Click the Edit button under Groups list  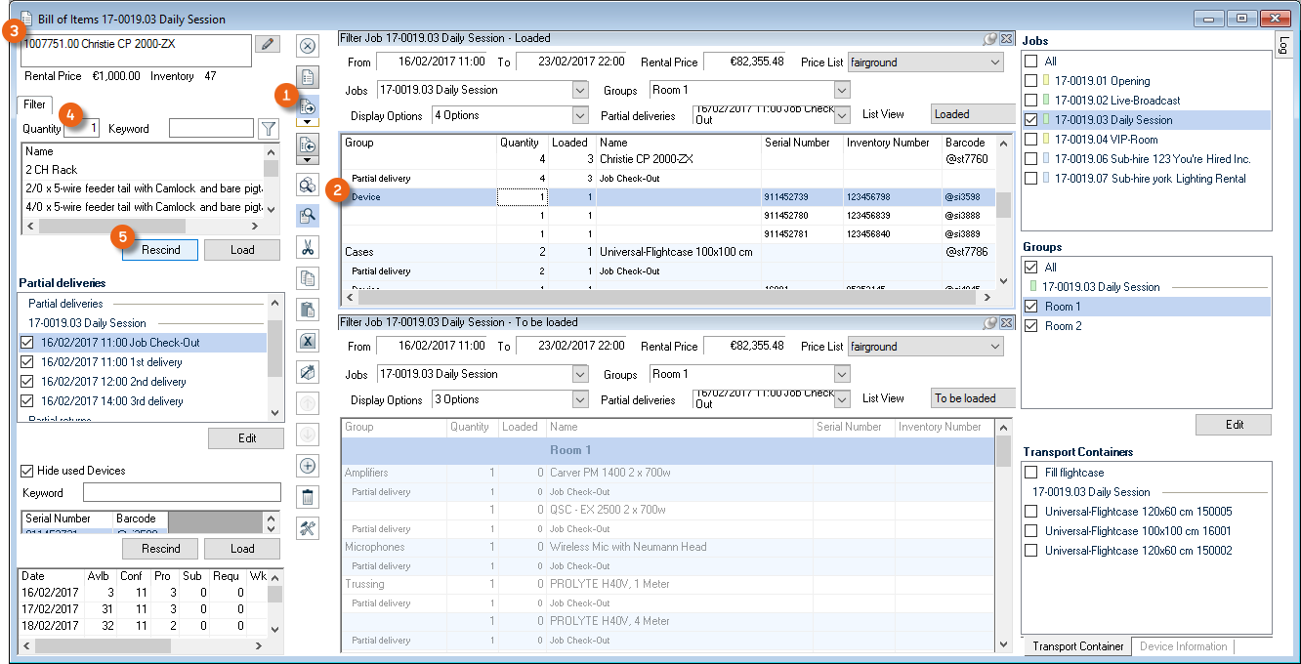click(1234, 425)
